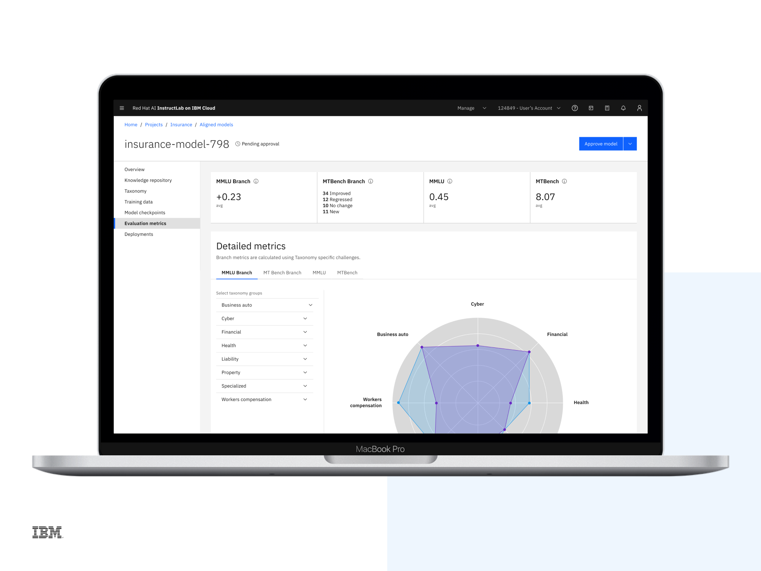The height and width of the screenshot is (571, 761).
Task: Toggle the Approve model dropdown arrow
Action: [x=630, y=144]
